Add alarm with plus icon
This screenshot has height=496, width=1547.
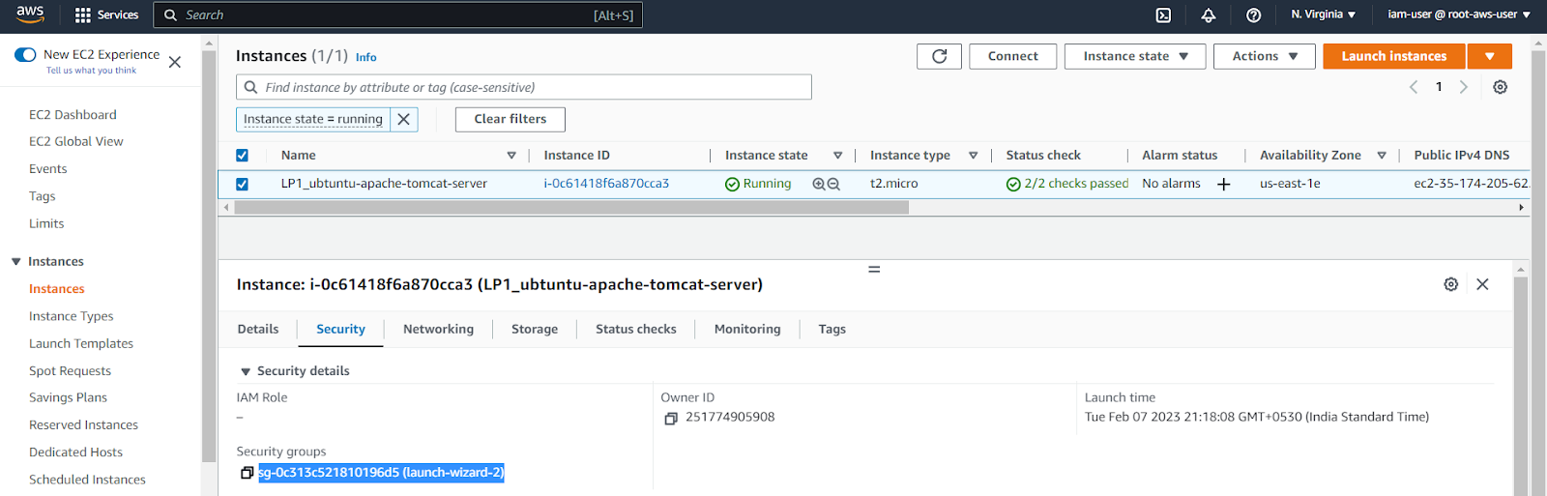tap(1223, 184)
